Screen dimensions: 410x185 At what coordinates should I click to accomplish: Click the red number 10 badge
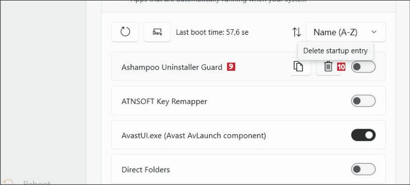coord(341,67)
